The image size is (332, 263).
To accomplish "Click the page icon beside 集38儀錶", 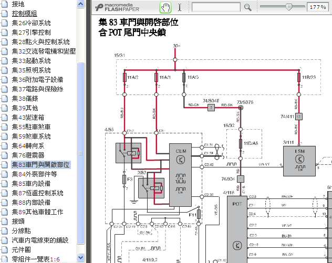I will tap(4, 99).
